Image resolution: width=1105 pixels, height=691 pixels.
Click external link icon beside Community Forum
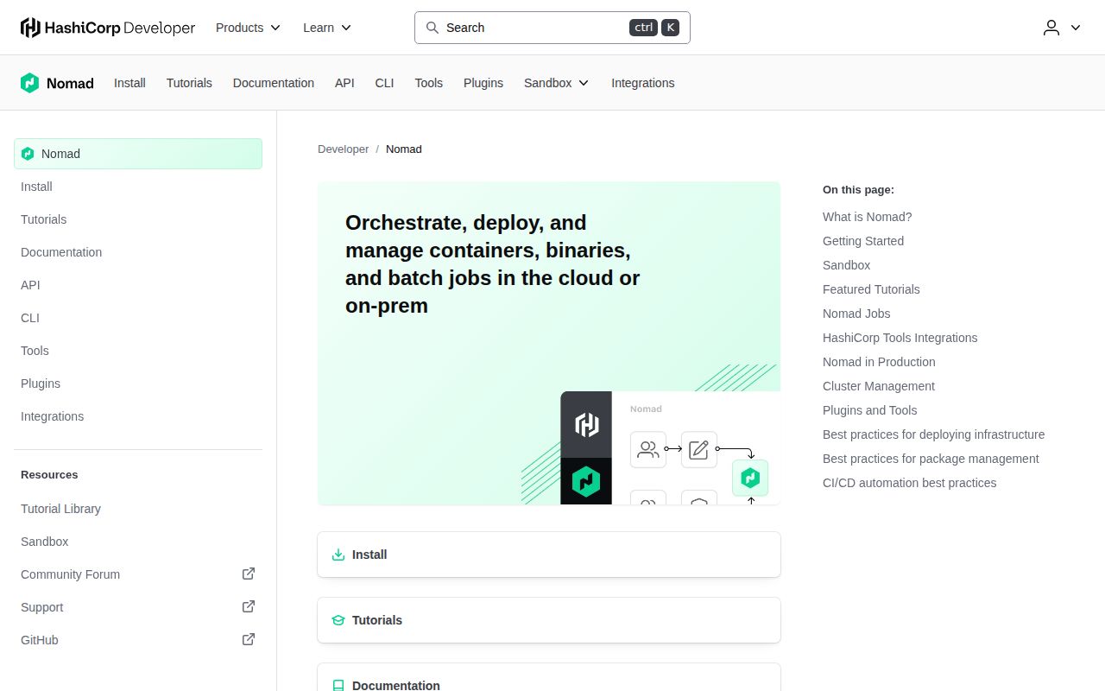pos(249,574)
